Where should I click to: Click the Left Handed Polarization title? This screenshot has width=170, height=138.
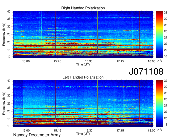(83, 77)
